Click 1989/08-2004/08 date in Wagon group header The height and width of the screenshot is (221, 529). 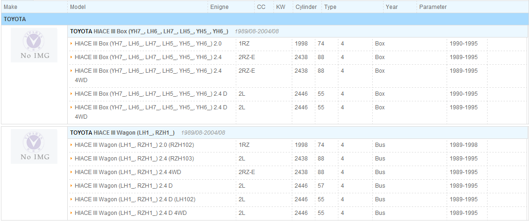(203, 132)
